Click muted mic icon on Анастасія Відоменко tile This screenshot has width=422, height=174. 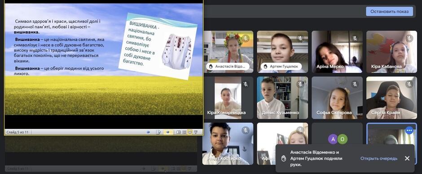(x=246, y=38)
